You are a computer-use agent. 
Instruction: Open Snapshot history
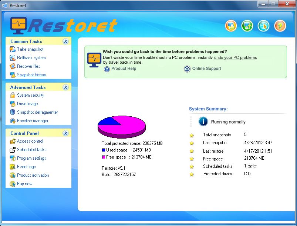pyautogui.click(x=31, y=75)
